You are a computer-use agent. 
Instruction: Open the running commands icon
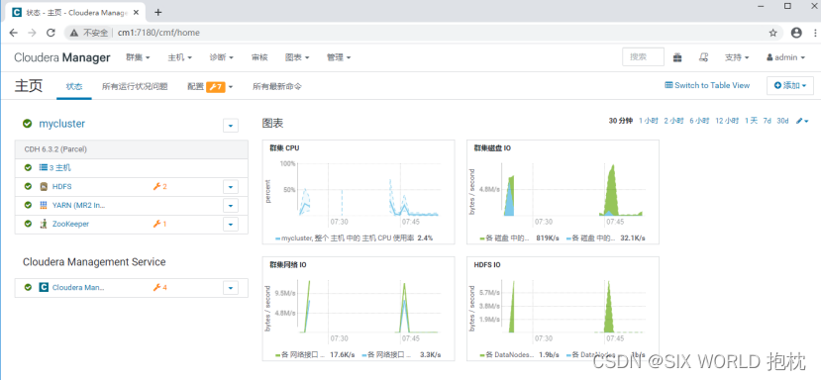click(704, 57)
